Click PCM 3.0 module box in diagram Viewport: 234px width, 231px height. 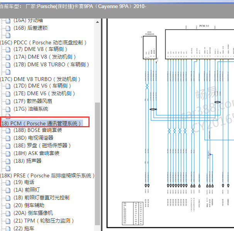[200, 44]
